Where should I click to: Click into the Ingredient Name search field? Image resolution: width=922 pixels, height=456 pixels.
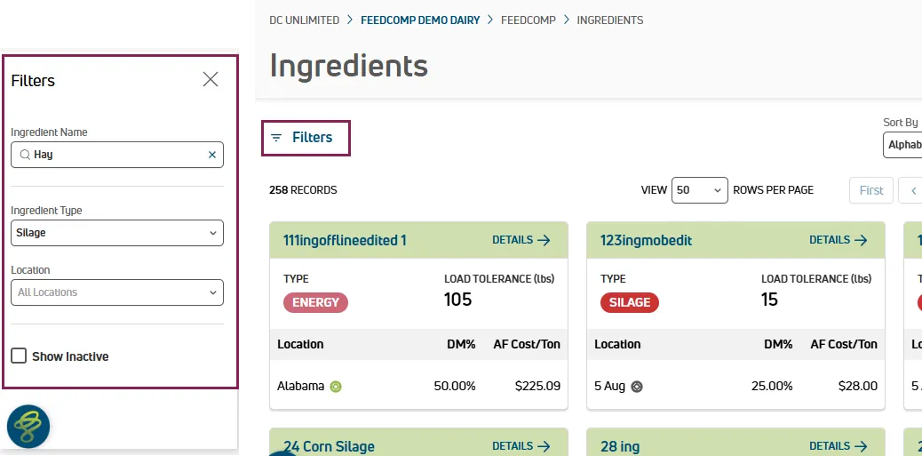pyautogui.click(x=117, y=155)
